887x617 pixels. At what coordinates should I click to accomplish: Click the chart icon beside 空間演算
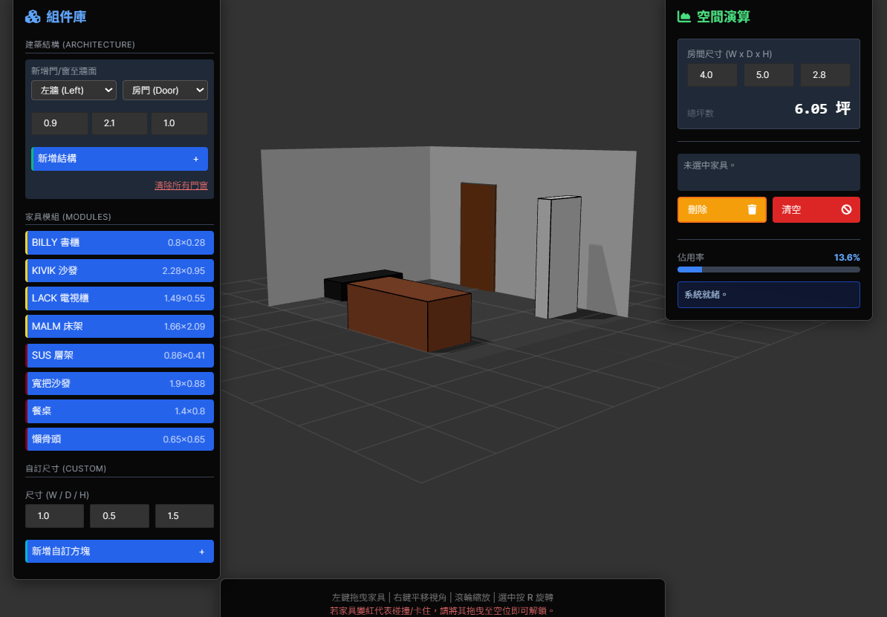[683, 16]
